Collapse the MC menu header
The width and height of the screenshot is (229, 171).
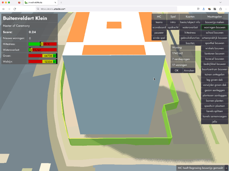[159, 16]
